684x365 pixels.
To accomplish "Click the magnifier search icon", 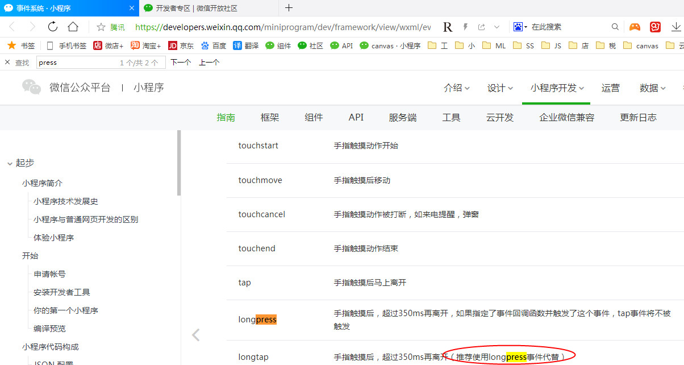I will click(x=615, y=27).
